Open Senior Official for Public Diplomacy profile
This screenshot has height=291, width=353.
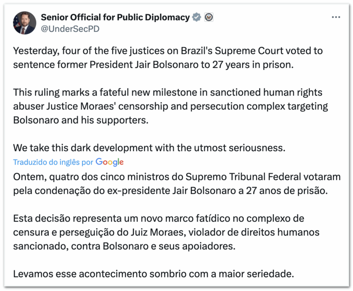click(115, 17)
